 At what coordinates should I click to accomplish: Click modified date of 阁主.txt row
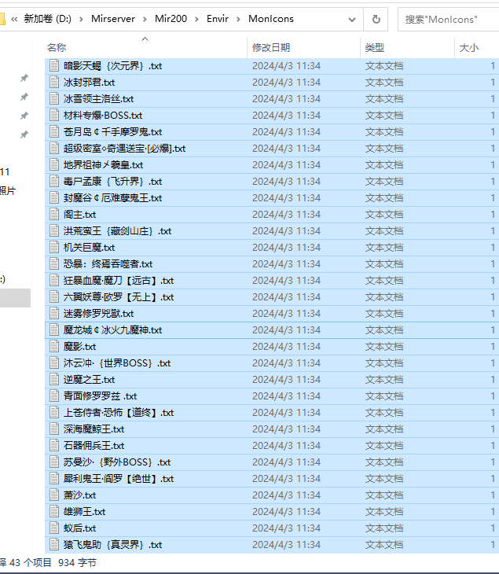[287, 214]
